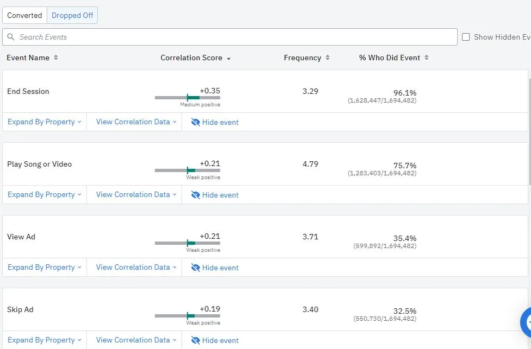Click sort arrows beside Frequency header
The height and width of the screenshot is (349, 531).
click(327, 58)
